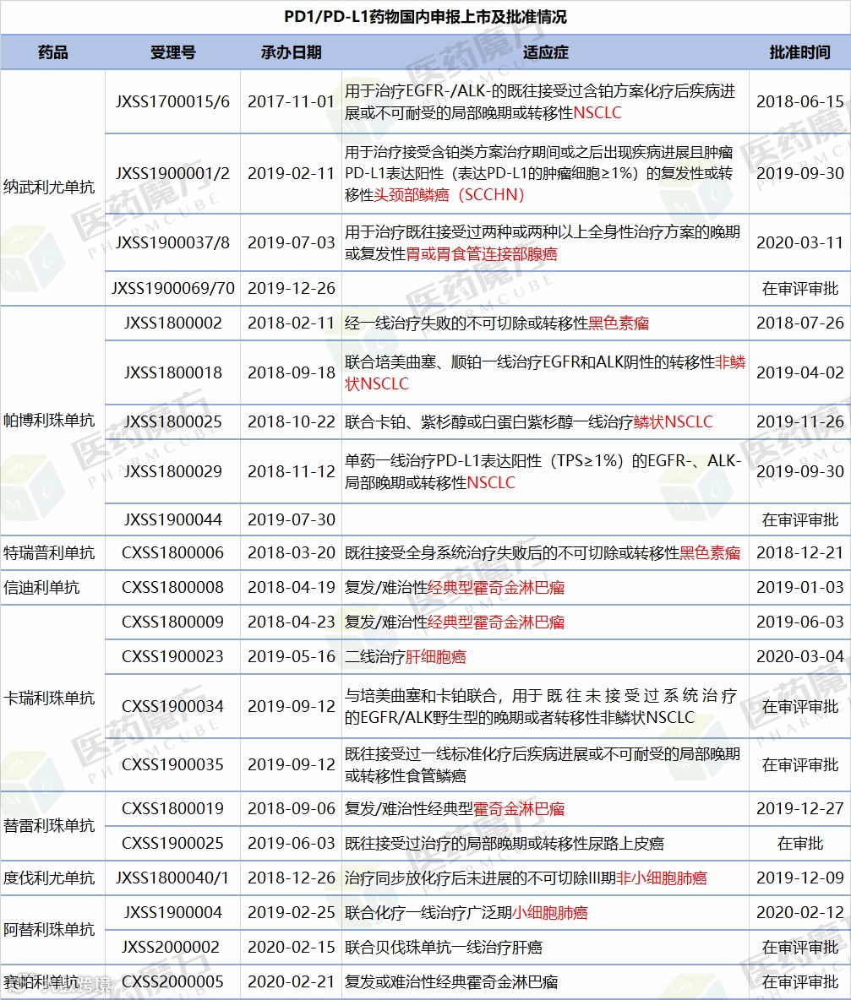Click approval date 2019-12-27
Image resolution: width=851 pixels, height=1000 pixels.
coord(800,808)
